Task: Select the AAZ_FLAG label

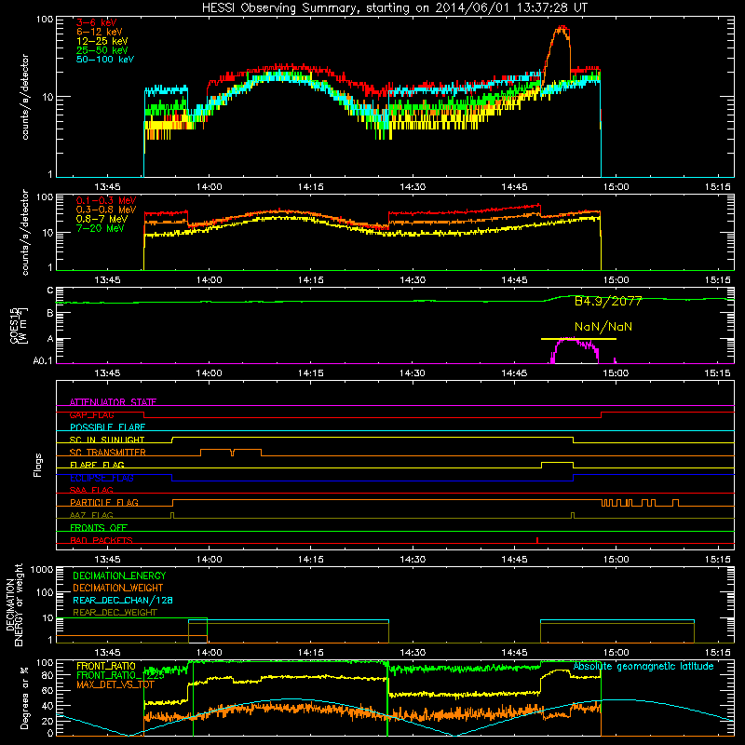Action: (x=91, y=515)
